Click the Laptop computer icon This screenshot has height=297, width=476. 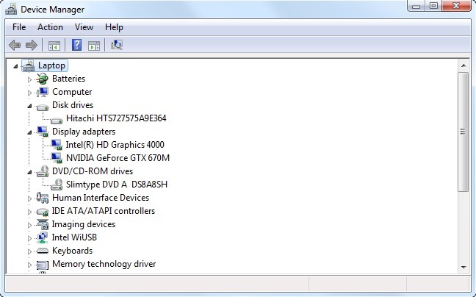point(28,65)
